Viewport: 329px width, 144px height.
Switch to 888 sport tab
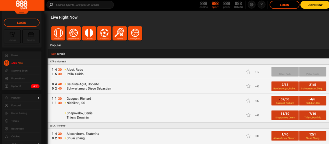click(x=215, y=5)
